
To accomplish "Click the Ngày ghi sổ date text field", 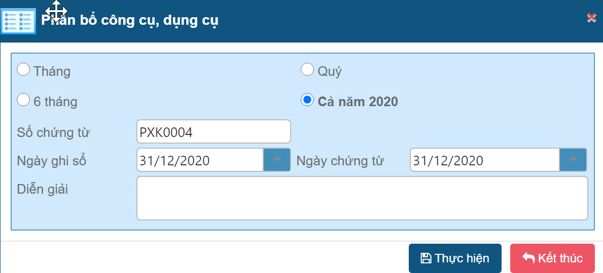I will pyautogui.click(x=200, y=160).
